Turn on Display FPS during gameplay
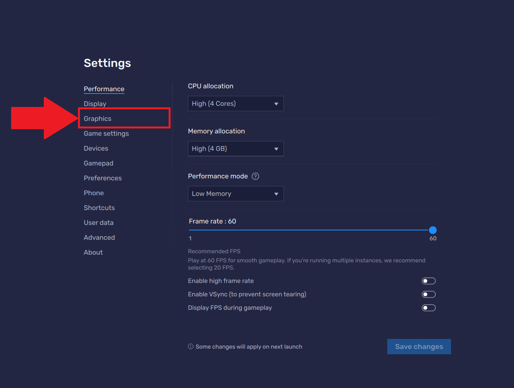Viewport: 514px width, 388px height. click(428, 307)
